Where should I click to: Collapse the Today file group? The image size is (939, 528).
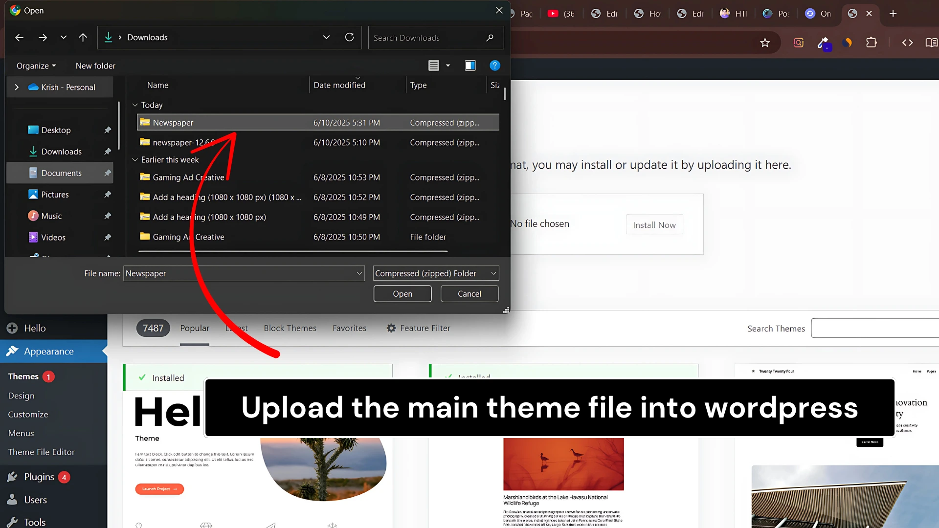click(135, 105)
